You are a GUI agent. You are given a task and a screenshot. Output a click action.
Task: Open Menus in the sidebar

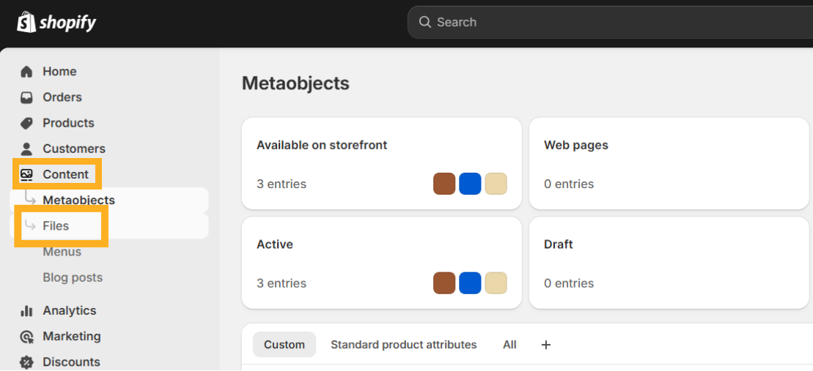click(62, 252)
